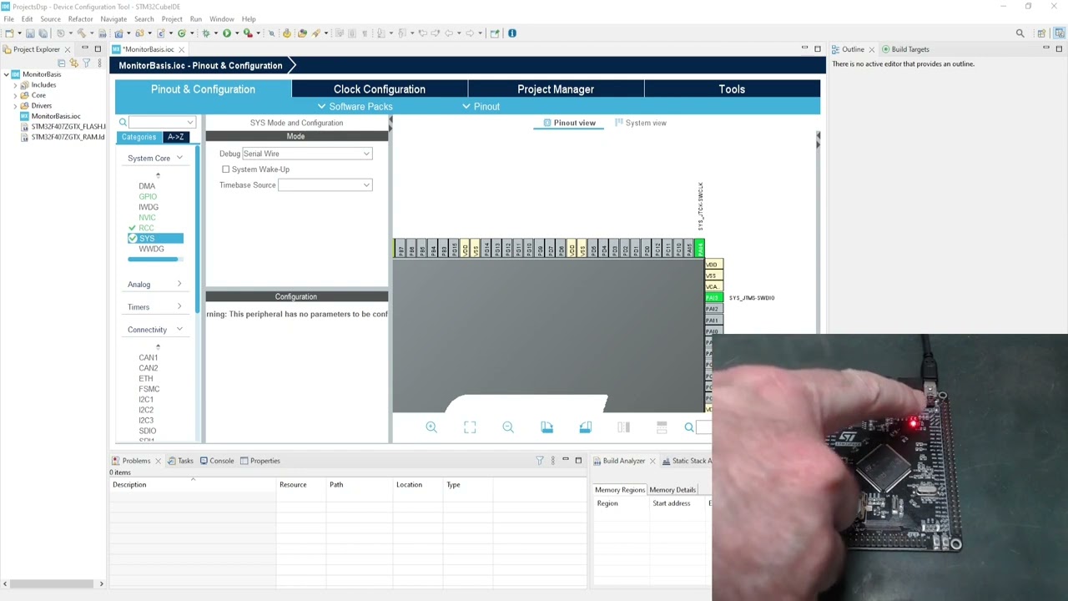Click the green Run toolbar button
Image resolution: width=1068 pixels, height=601 pixels.
pyautogui.click(x=226, y=33)
